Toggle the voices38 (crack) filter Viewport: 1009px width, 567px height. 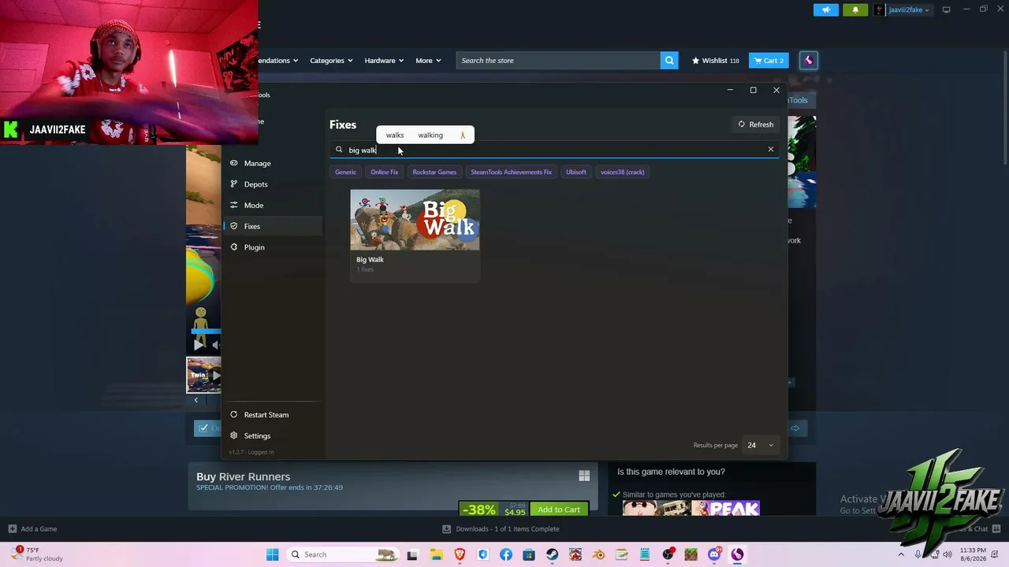622,172
